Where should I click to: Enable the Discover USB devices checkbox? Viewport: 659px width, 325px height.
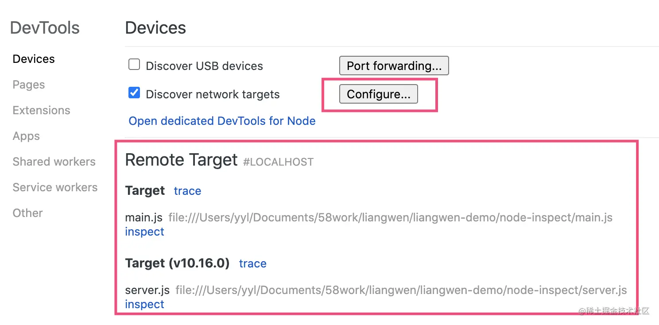pyautogui.click(x=134, y=65)
